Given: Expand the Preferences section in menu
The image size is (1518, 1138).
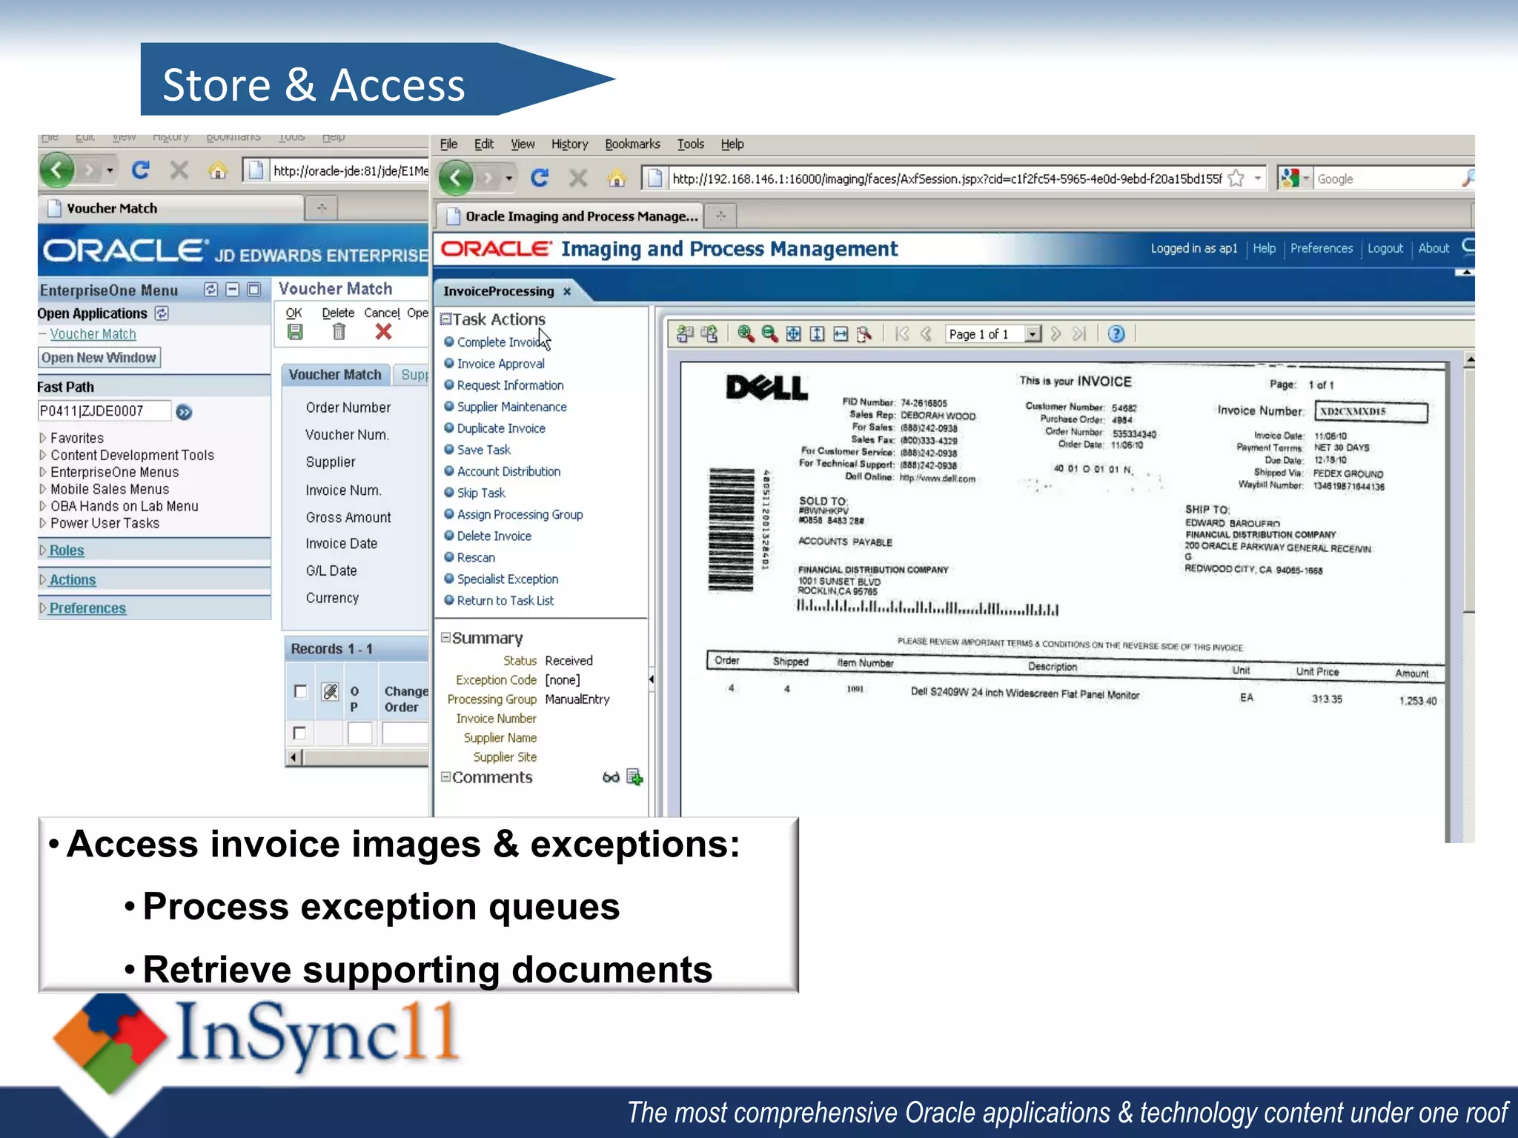Looking at the screenshot, I should pos(43,608).
